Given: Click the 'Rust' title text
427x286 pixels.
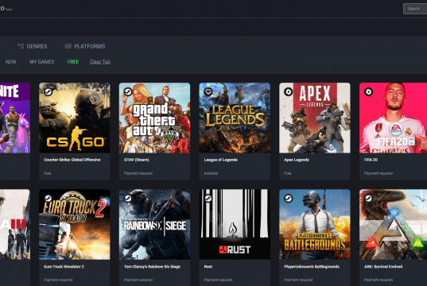Looking at the screenshot, I should [208, 267].
